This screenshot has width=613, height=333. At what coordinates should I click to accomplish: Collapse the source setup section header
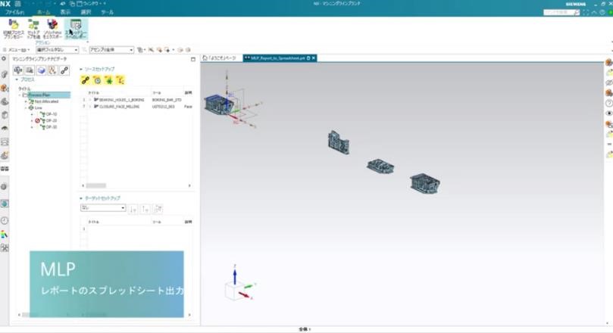[81, 69]
